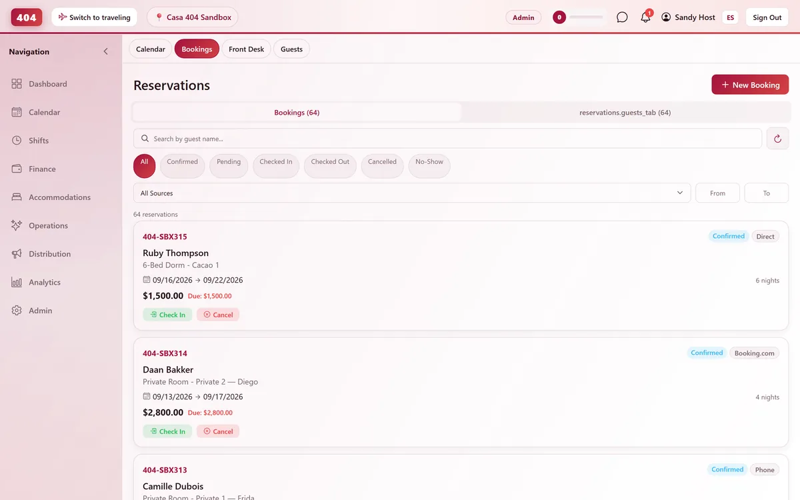The image size is (800, 500).
Task: Switch to the Front Desk tab
Action: (246, 49)
